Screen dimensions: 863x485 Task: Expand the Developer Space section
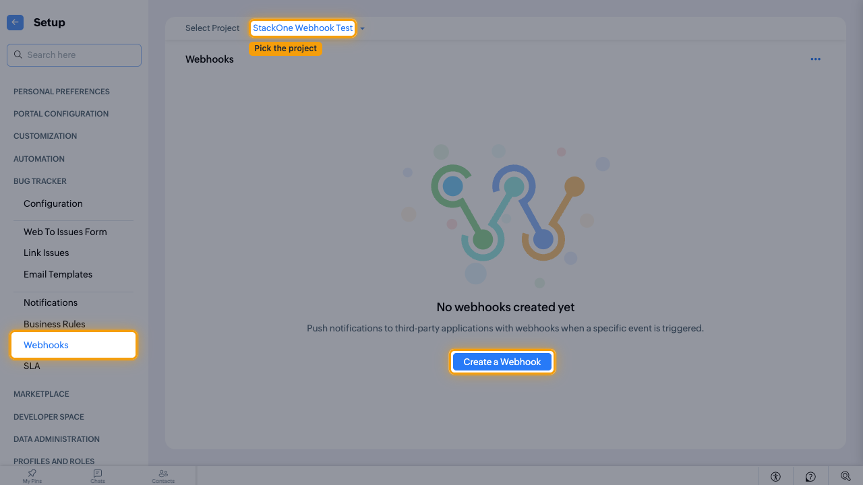(x=49, y=417)
